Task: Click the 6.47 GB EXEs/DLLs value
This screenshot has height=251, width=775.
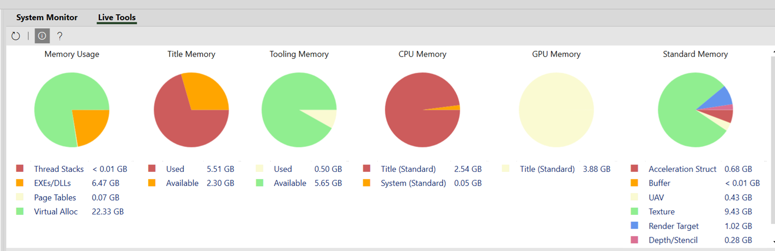Action: [105, 183]
